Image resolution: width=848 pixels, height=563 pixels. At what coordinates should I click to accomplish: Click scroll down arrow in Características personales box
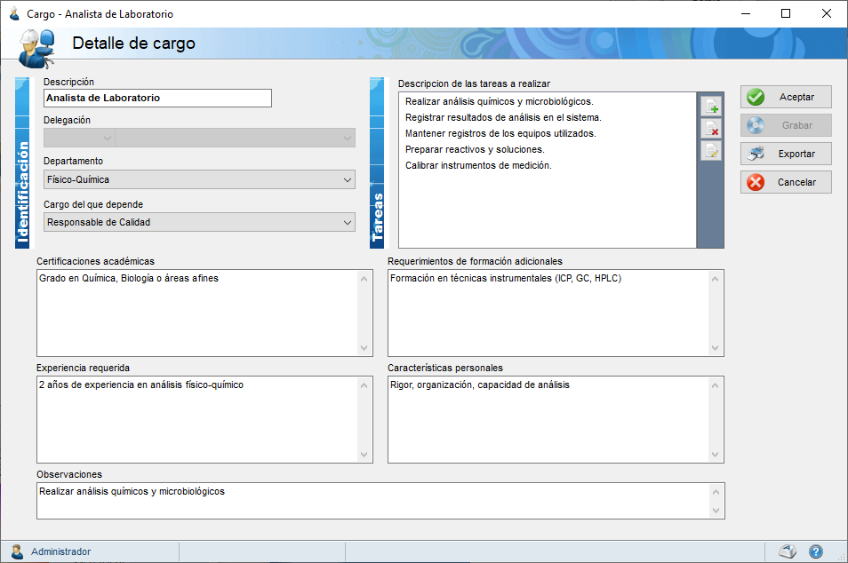tap(715, 455)
